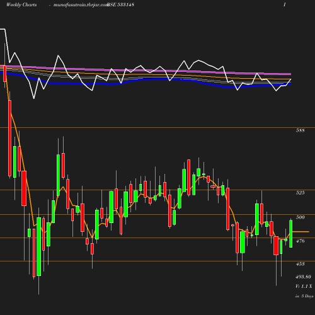The height and width of the screenshot is (315, 315).
Task: Click the Weekly Charts title text
Action: 21,5
